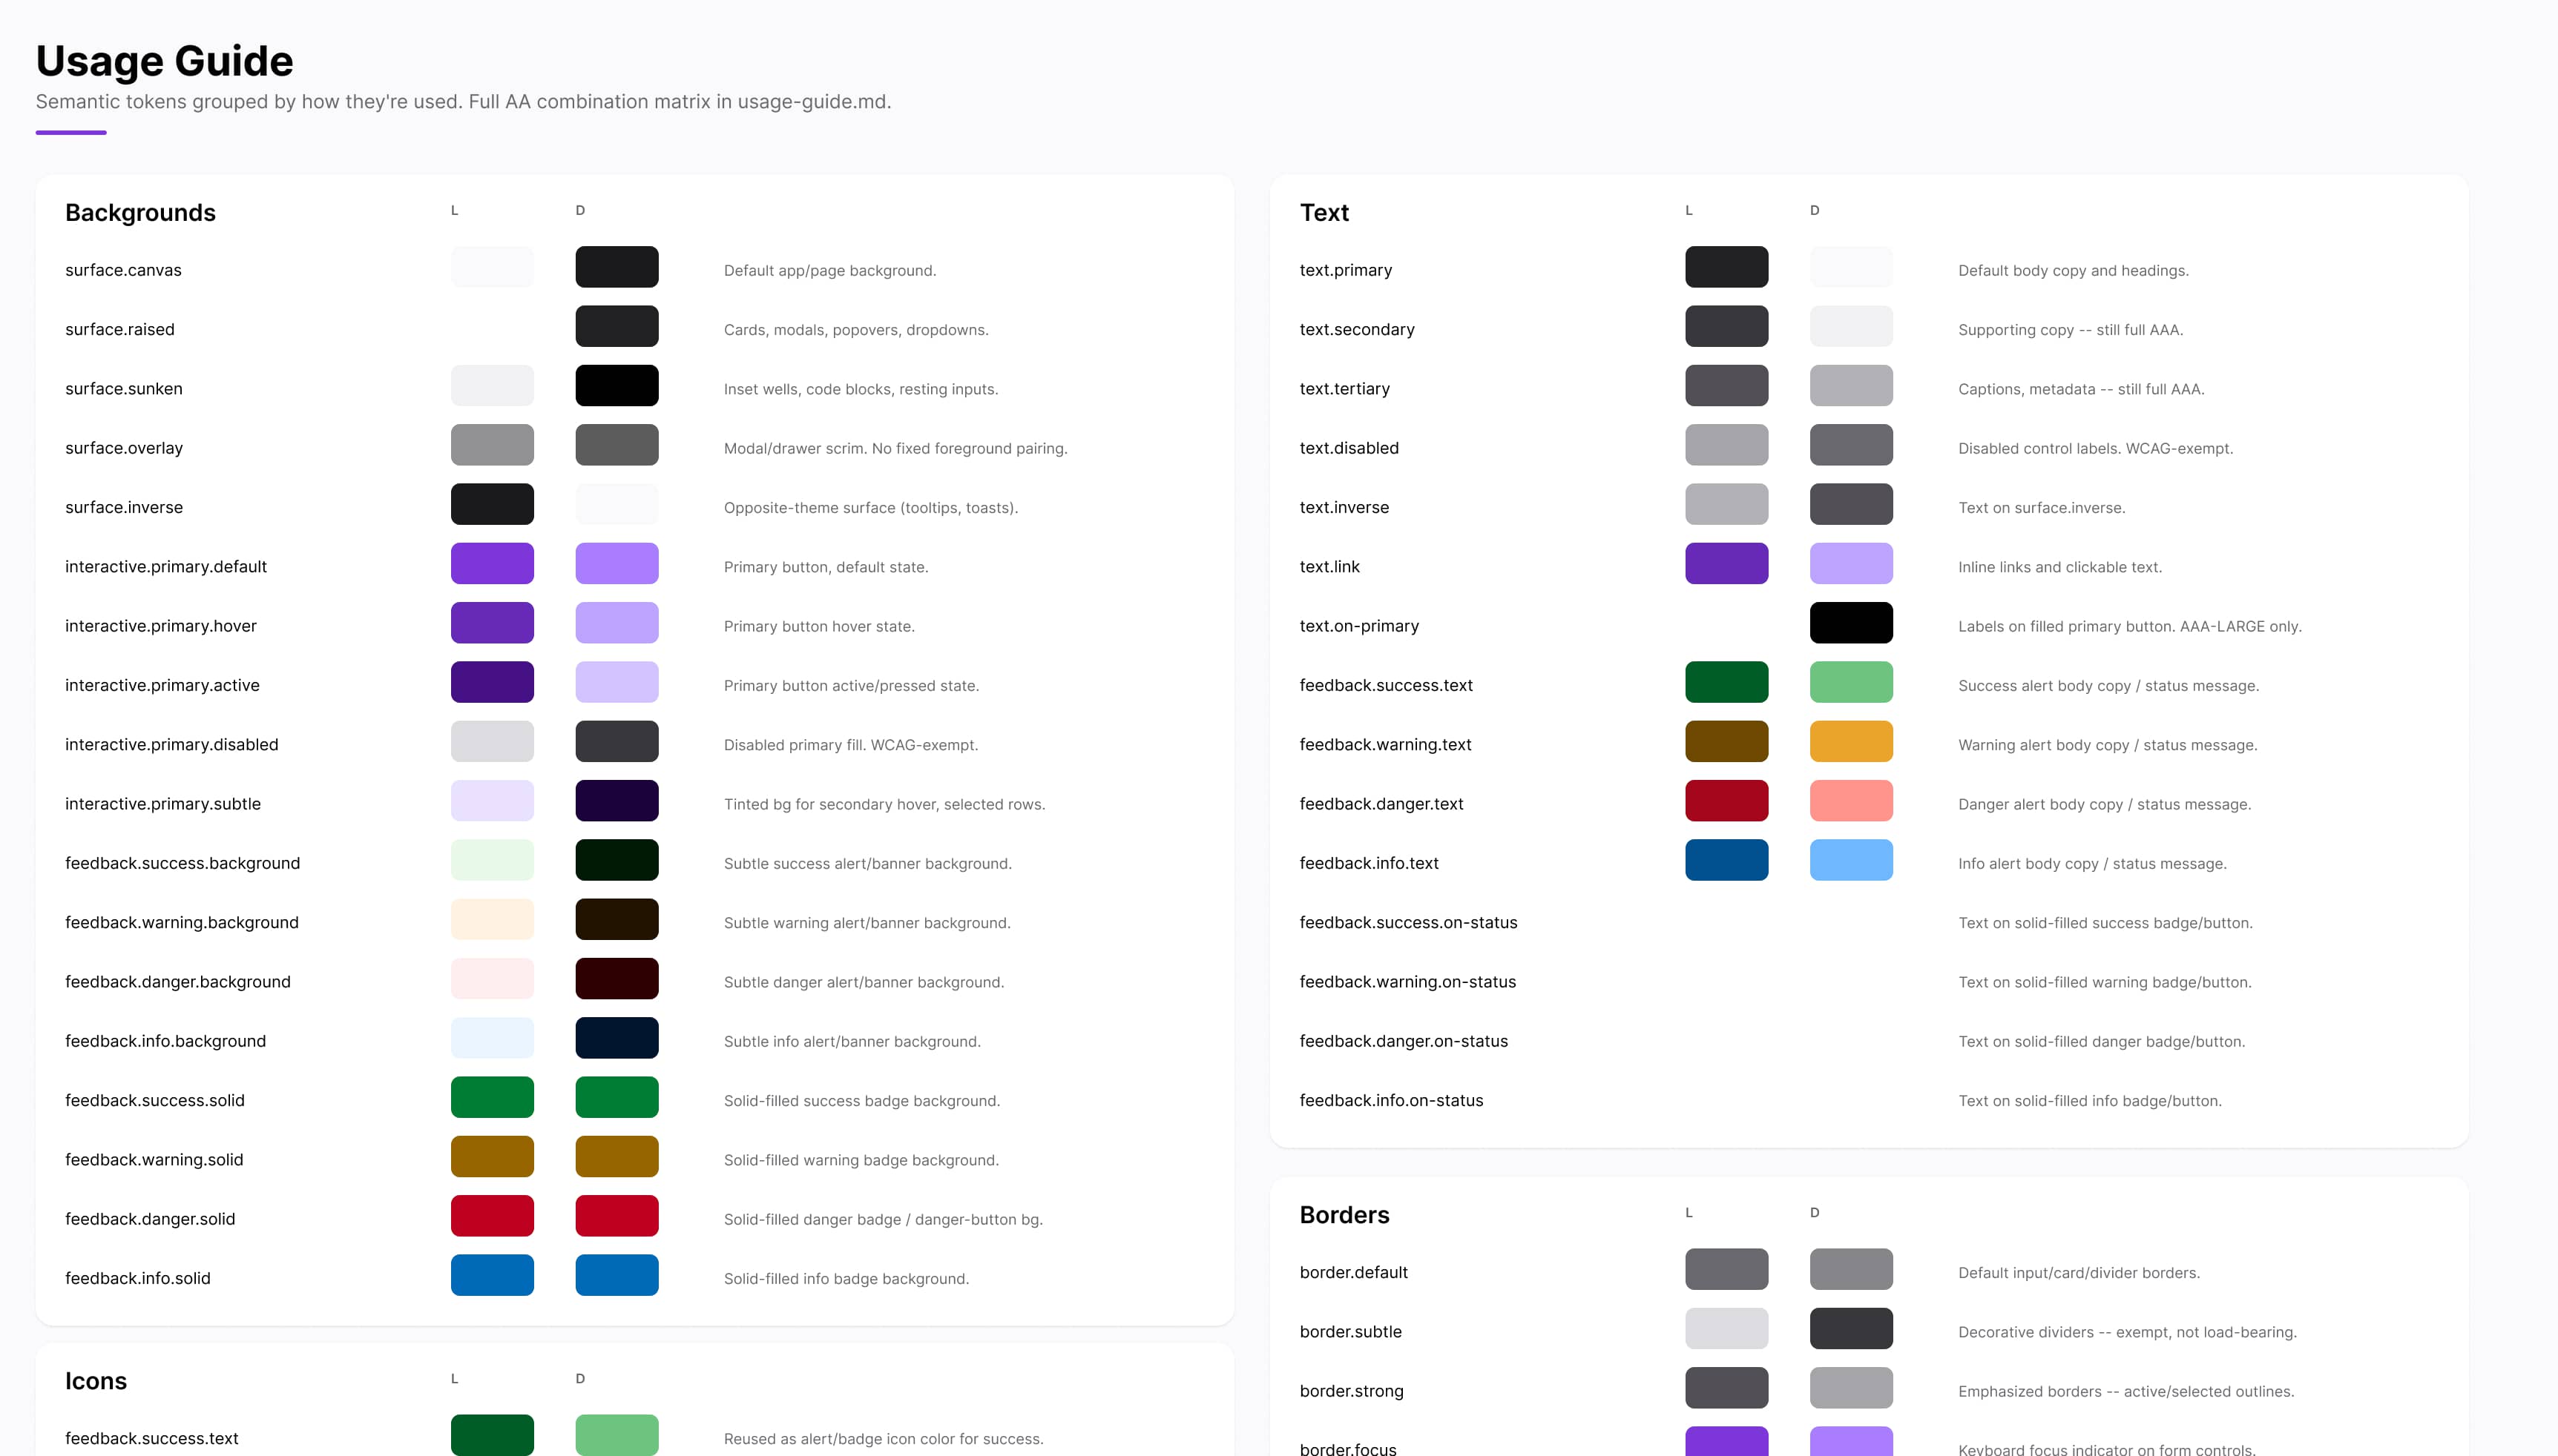
Task: Click the text.secondary token name
Action: click(1357, 330)
